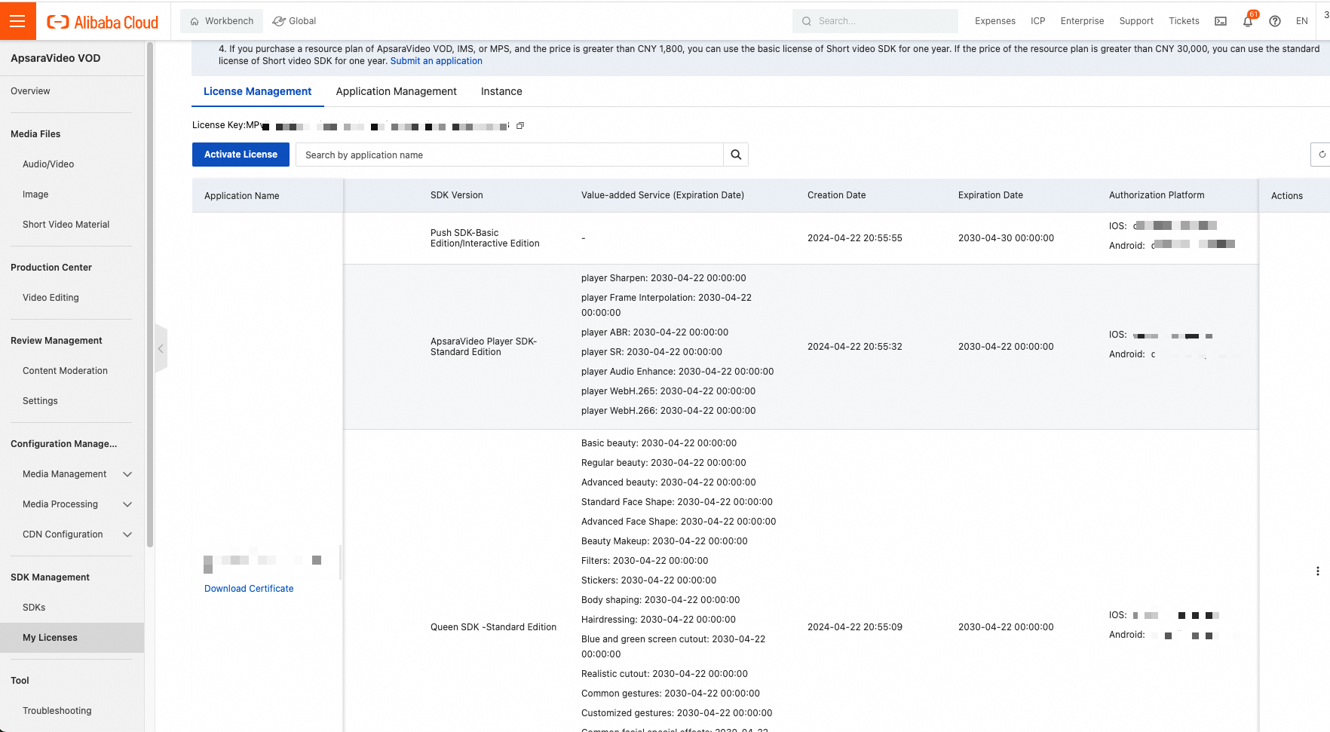Open the hamburger navigation menu
This screenshot has width=1330, height=732.
[17, 20]
